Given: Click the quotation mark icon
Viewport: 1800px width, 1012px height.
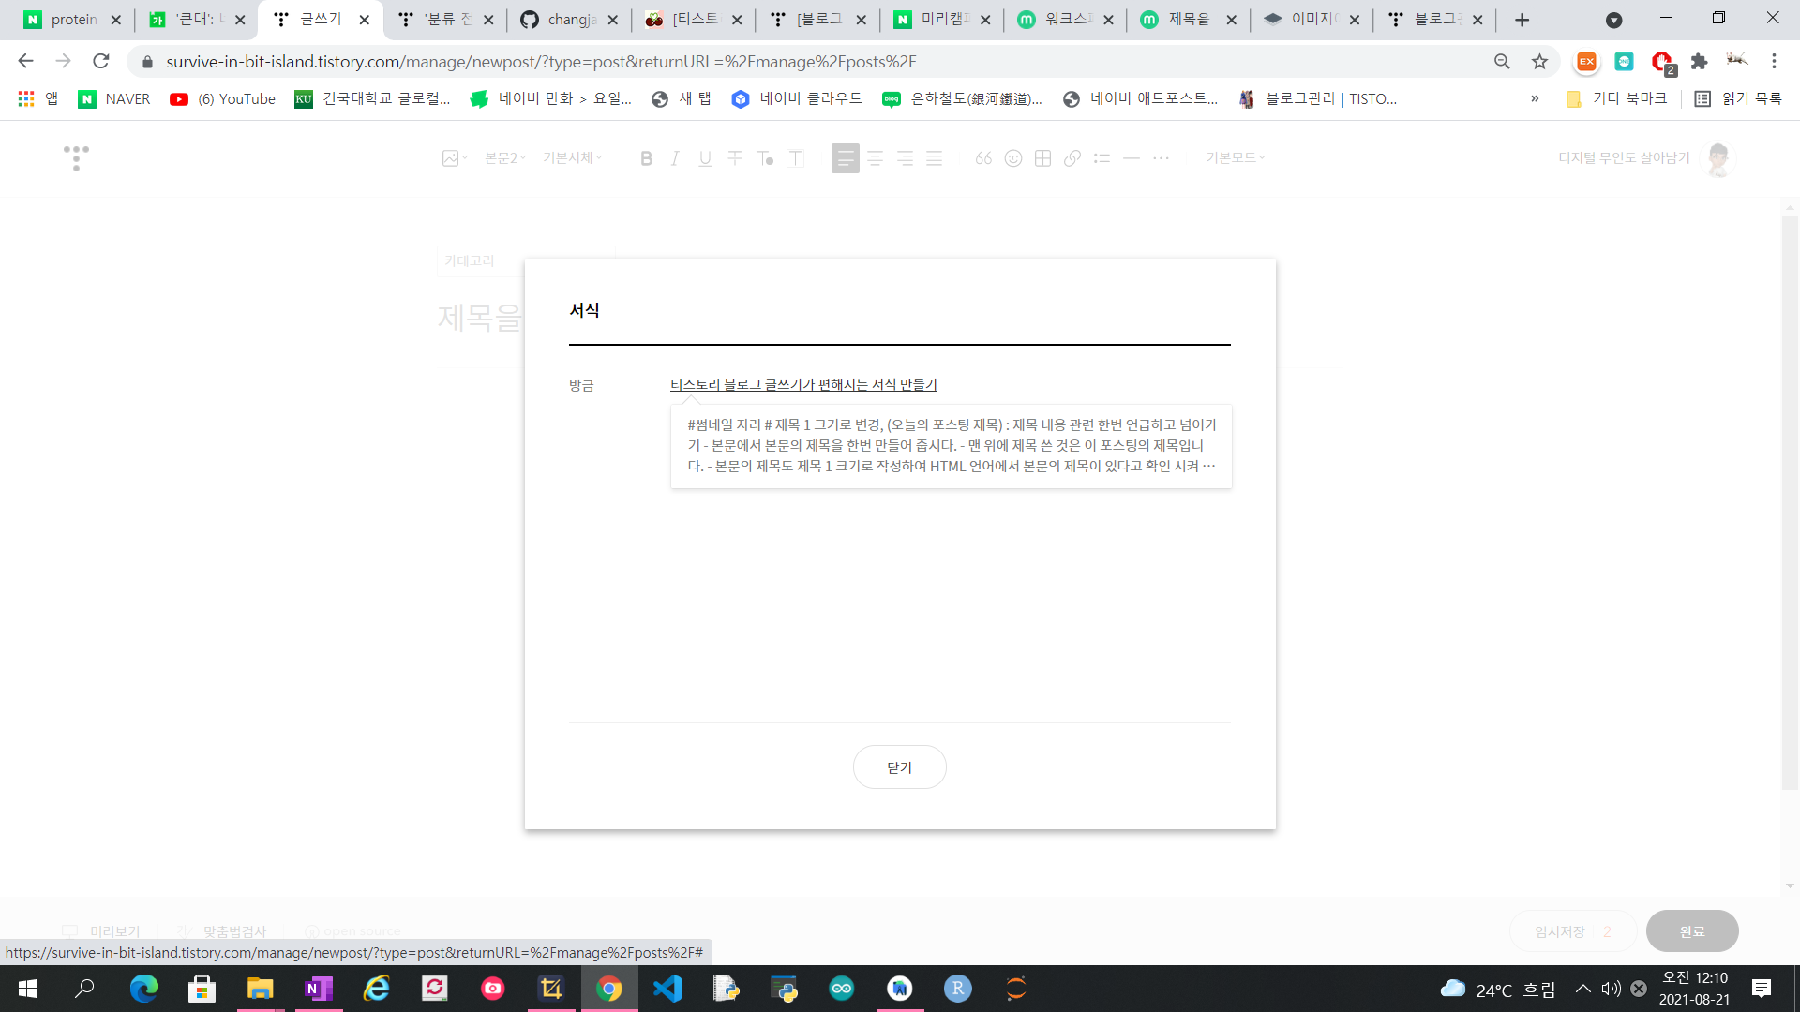Looking at the screenshot, I should coord(983,158).
